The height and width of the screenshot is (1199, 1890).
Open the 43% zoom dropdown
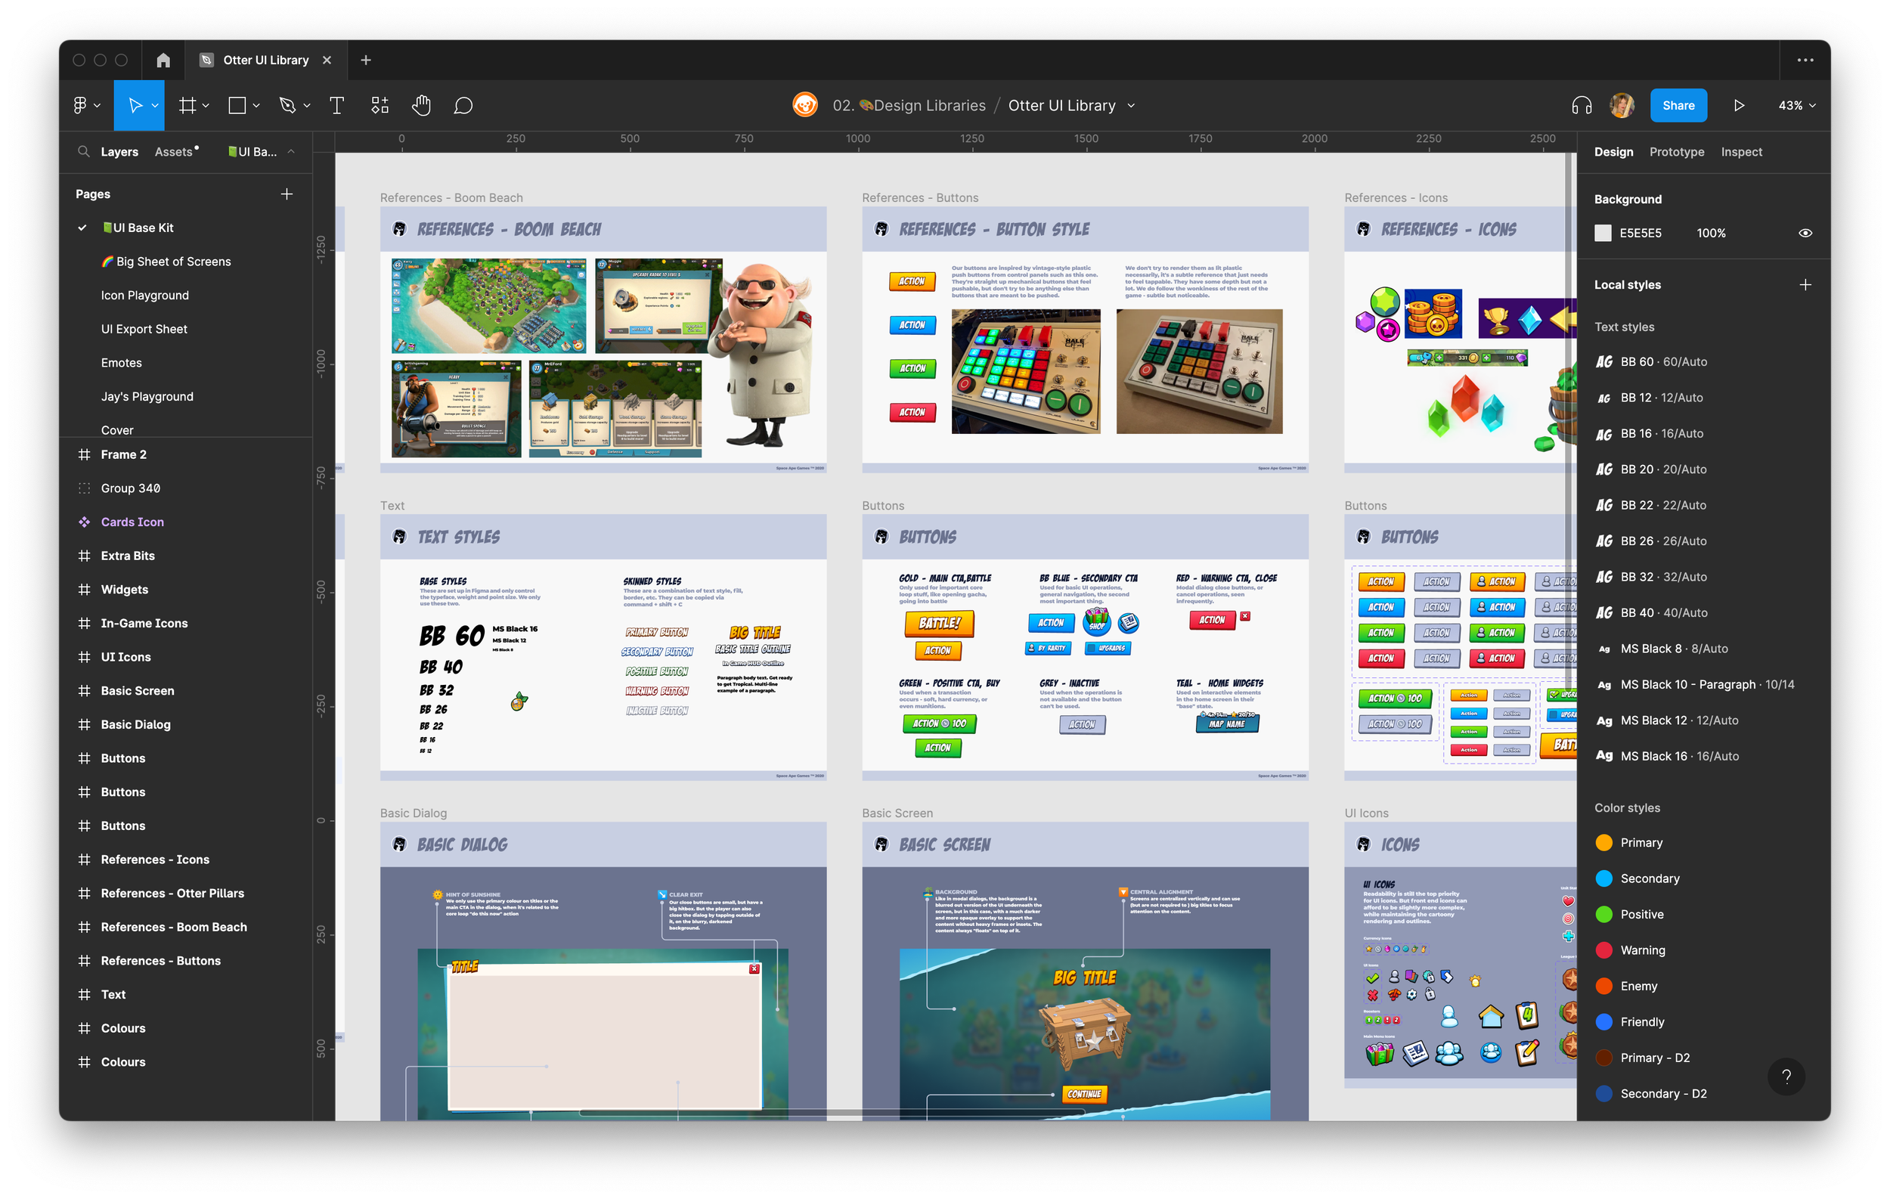1796,105
